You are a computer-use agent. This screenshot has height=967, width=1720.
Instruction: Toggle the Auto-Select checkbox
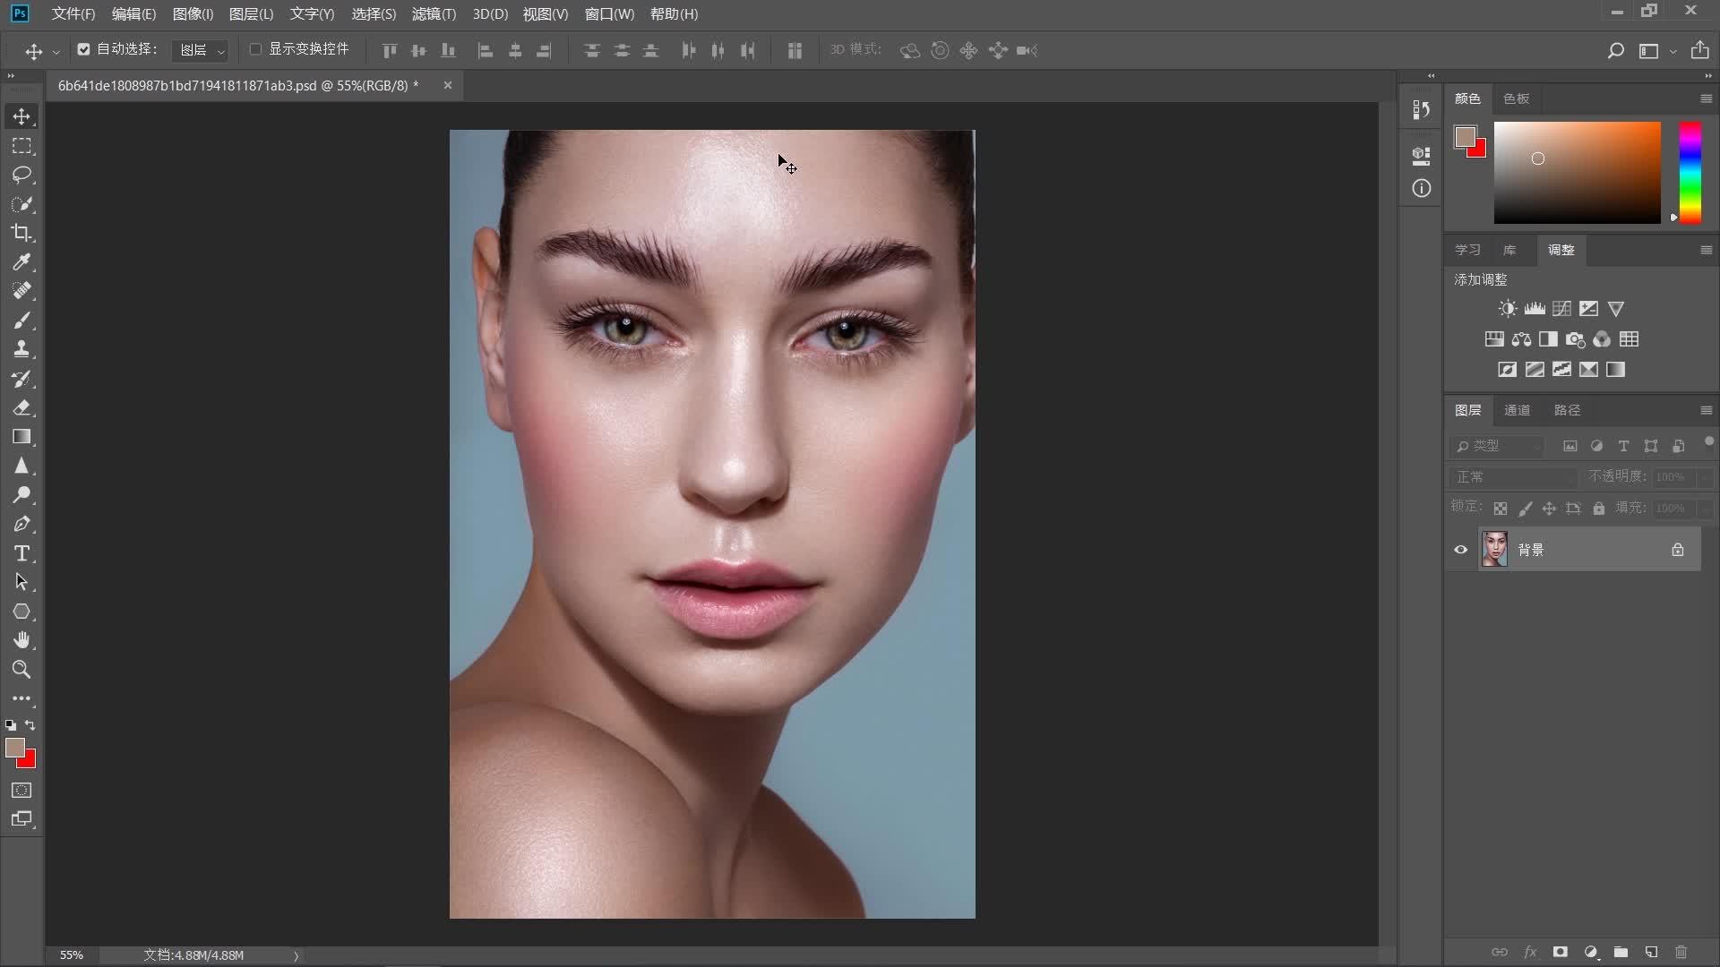point(83,49)
